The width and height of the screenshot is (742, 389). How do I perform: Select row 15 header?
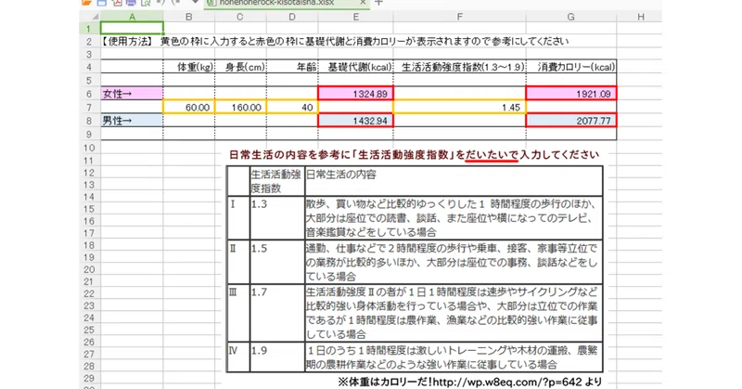[x=90, y=209]
